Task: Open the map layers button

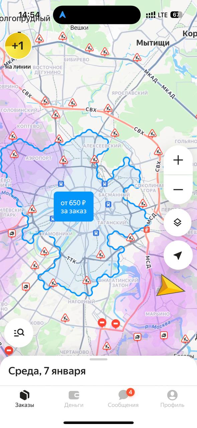Action: tap(178, 222)
